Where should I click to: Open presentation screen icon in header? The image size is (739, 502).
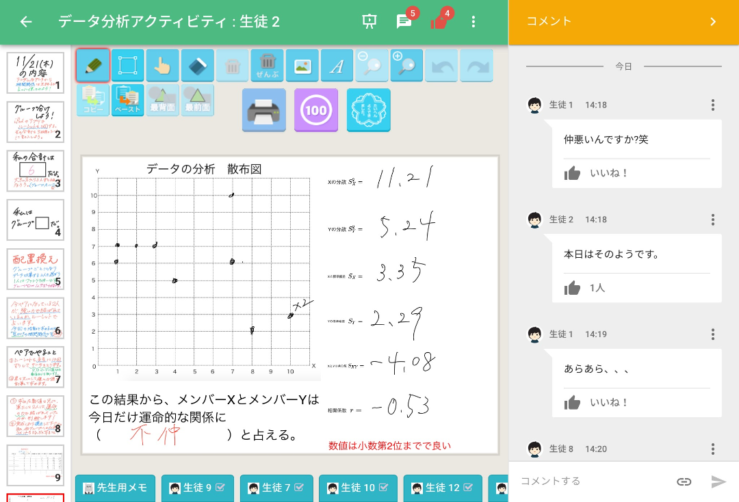point(369,22)
